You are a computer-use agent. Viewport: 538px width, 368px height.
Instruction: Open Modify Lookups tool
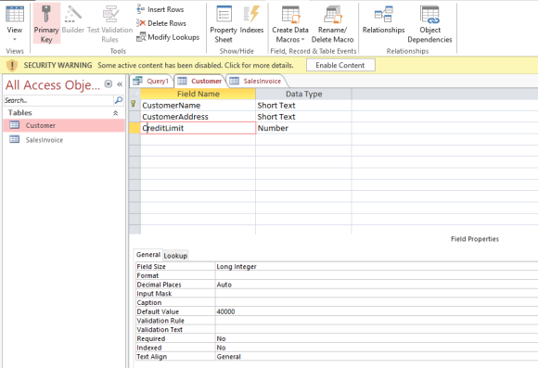(168, 37)
